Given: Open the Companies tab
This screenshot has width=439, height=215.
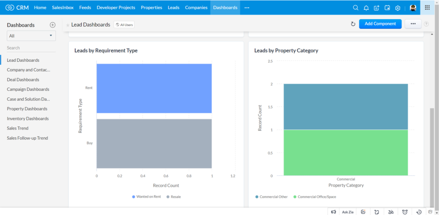Looking at the screenshot, I should 196,8.
